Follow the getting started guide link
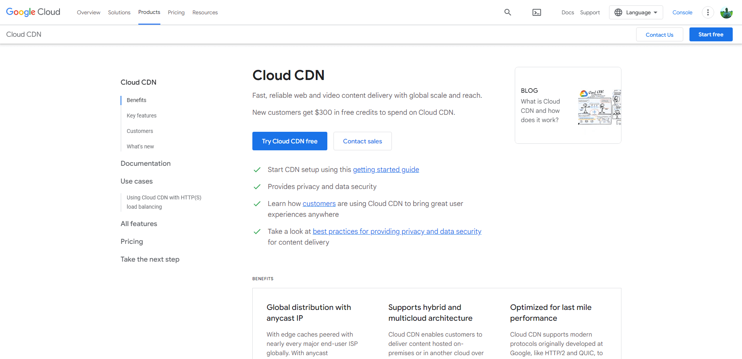This screenshot has width=742, height=359. tap(386, 170)
